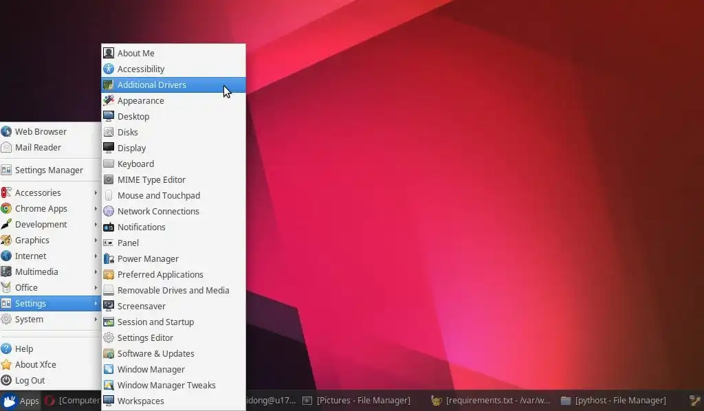This screenshot has height=411, width=704.
Task: Launch Settings Manager from menu
Action: coord(48,170)
